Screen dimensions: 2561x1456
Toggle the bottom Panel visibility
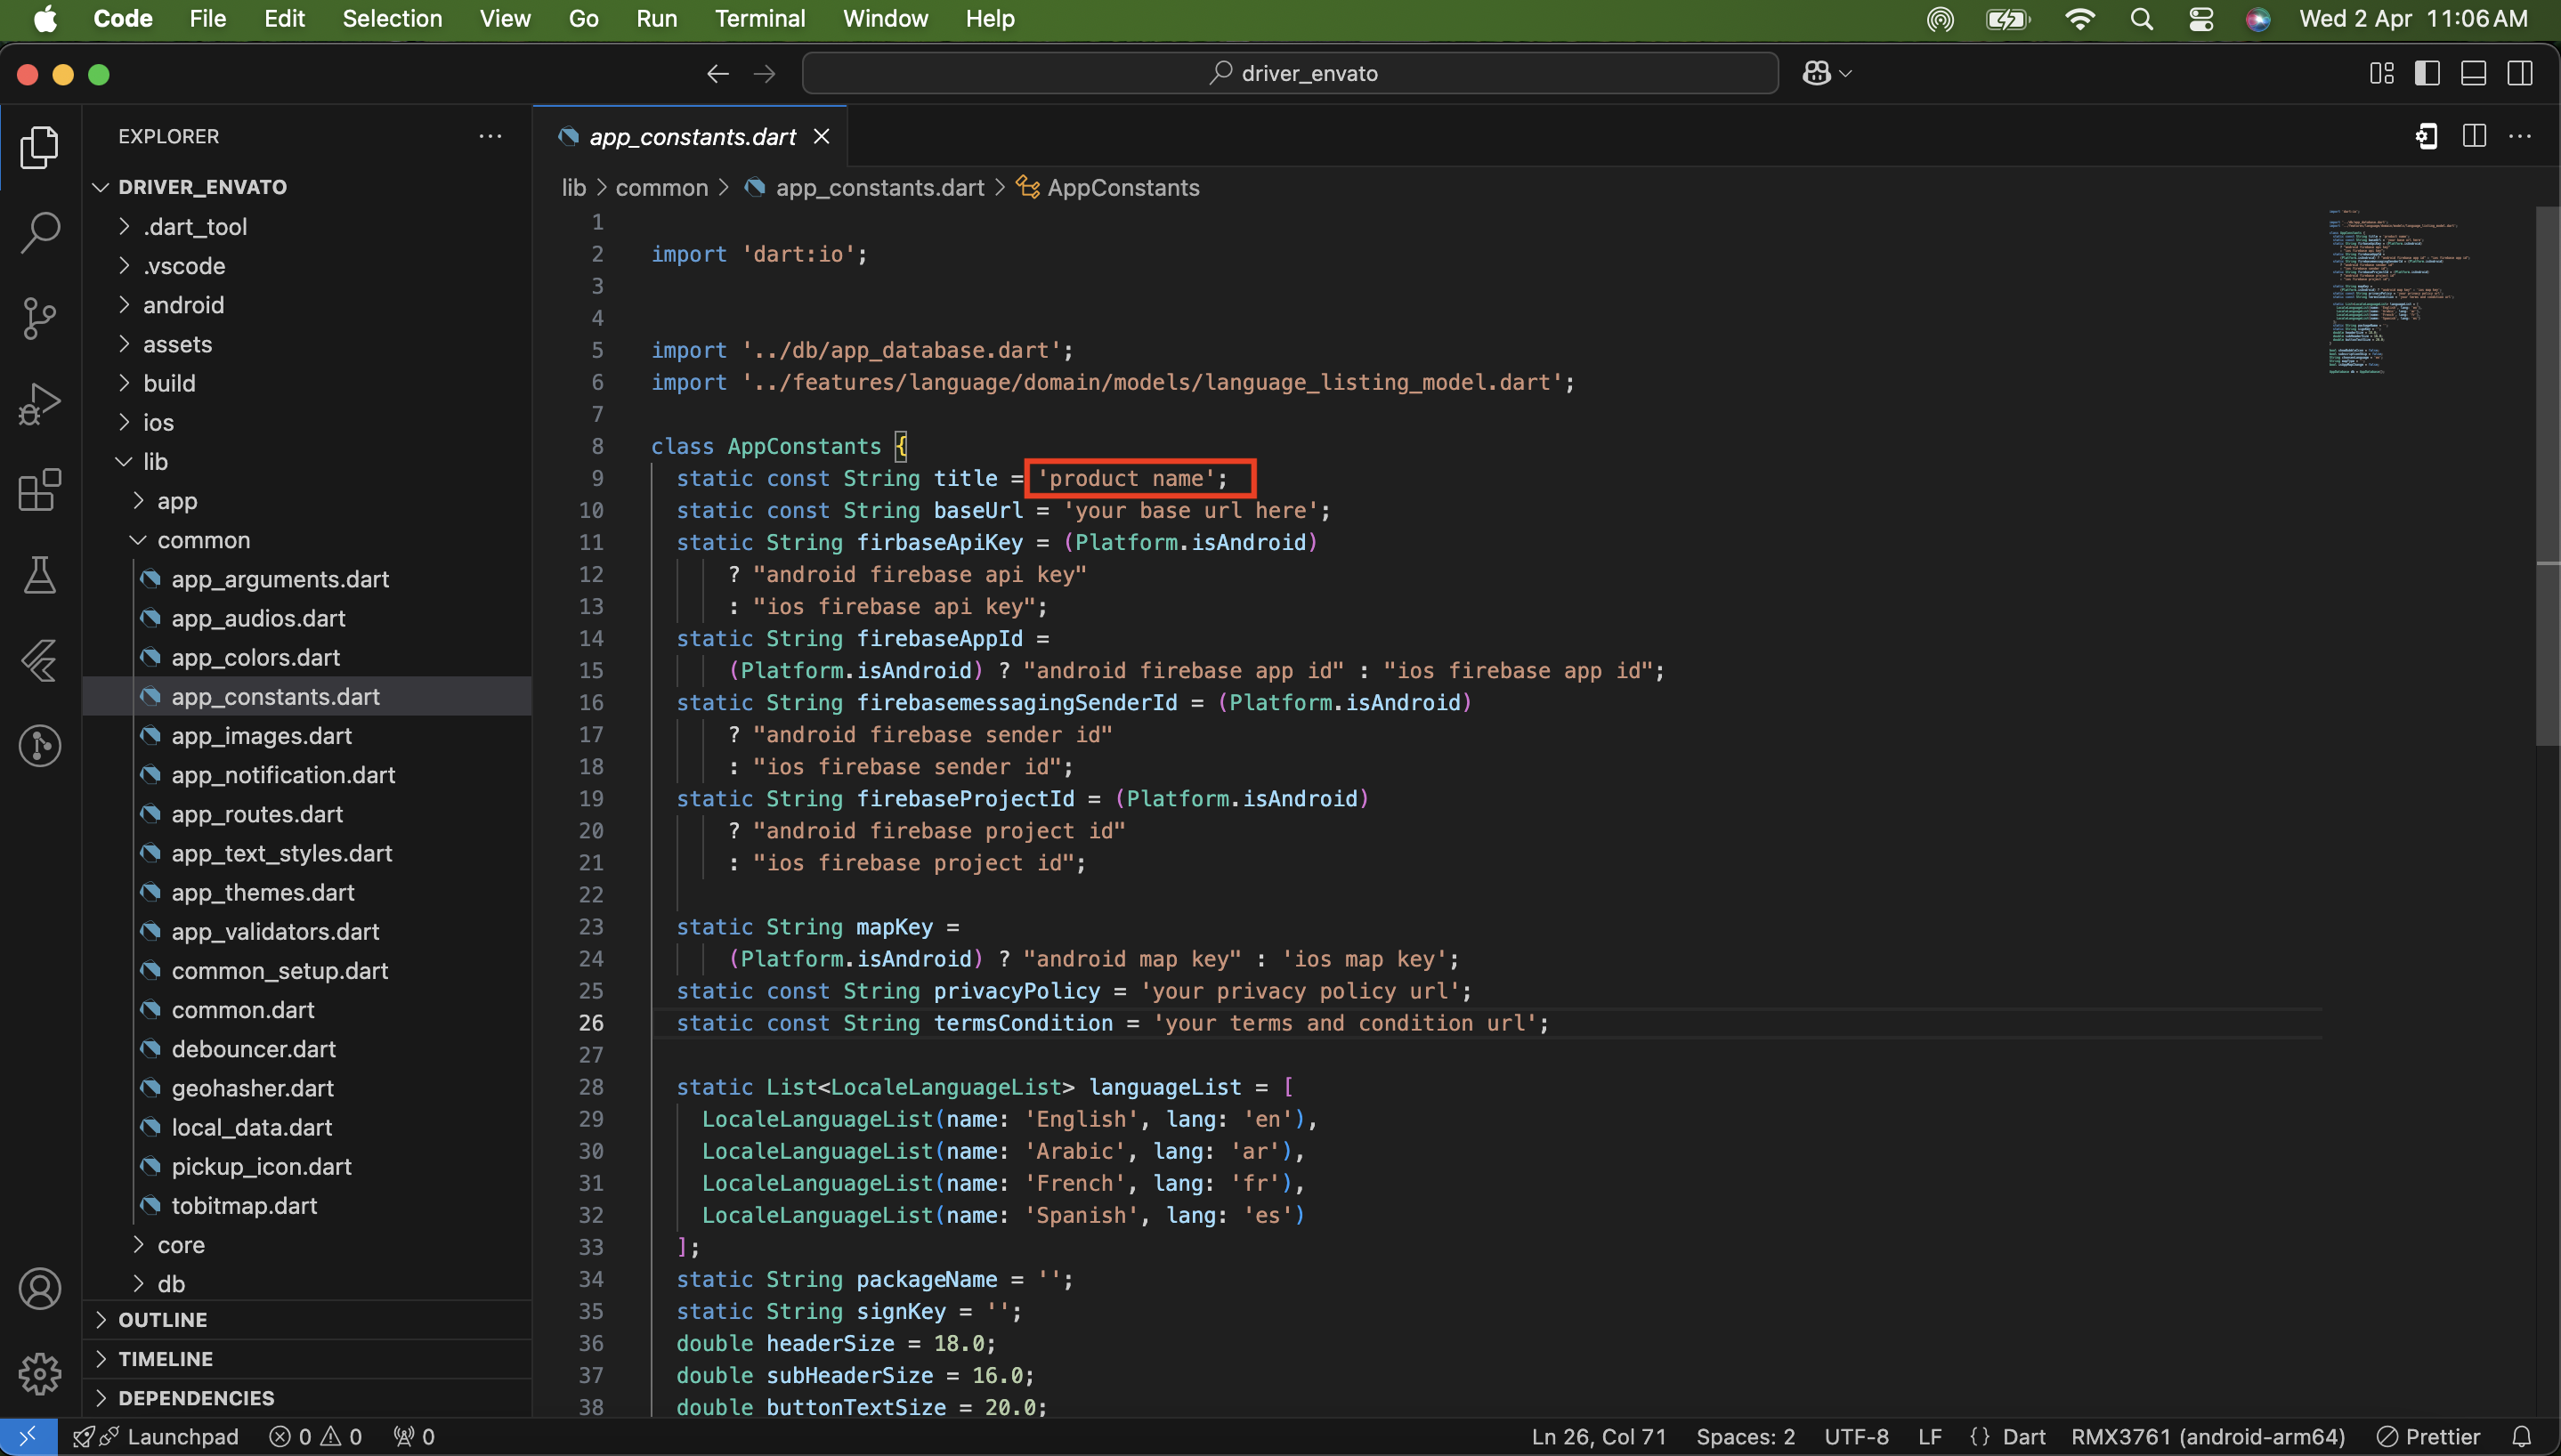pos(2473,73)
